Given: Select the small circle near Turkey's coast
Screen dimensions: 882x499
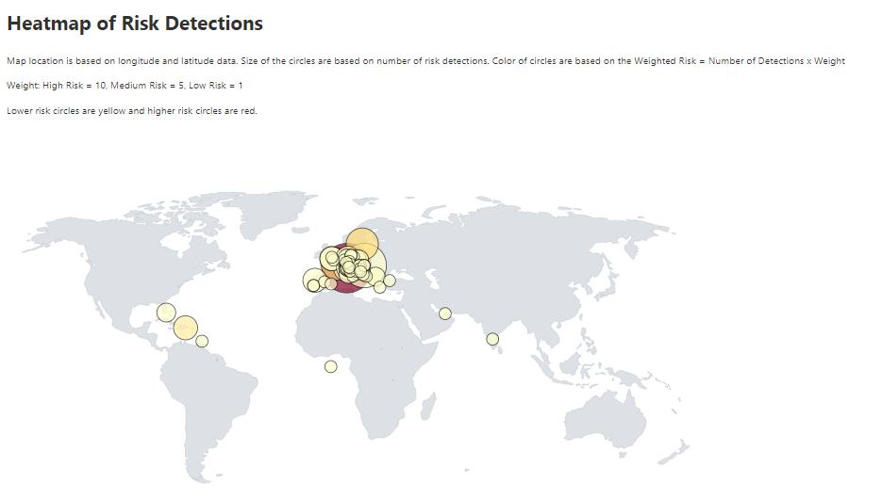Looking at the screenshot, I should click(x=390, y=280).
